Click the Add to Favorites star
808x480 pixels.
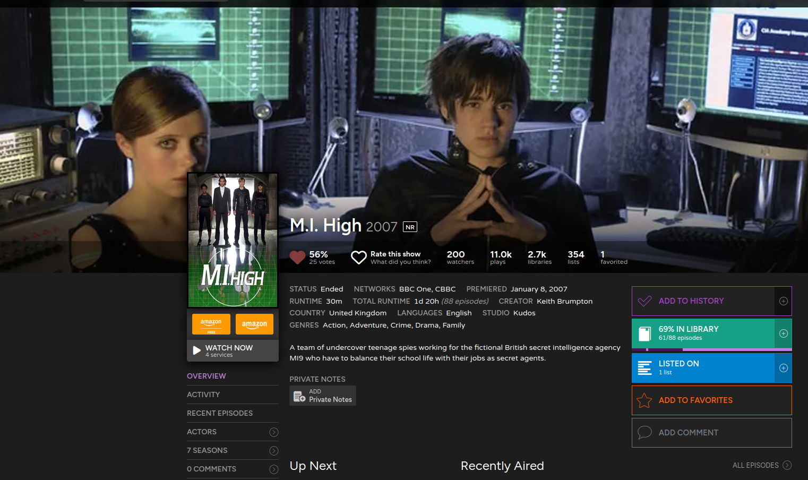tap(644, 400)
